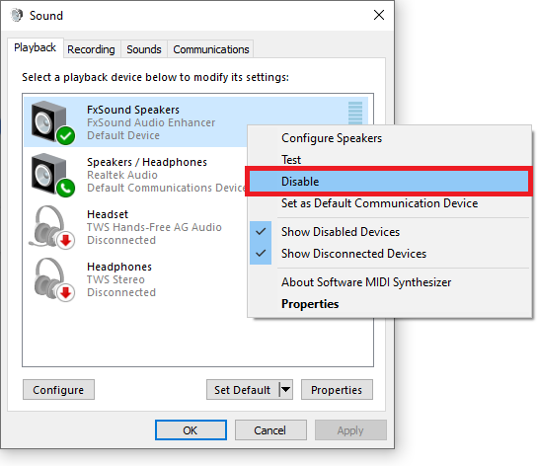Select Set as Default Communication Device
This screenshot has height=466, width=537.
(x=389, y=203)
